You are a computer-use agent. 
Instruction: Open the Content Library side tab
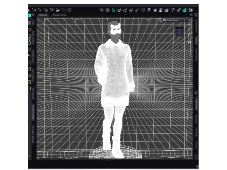pyautogui.click(x=33, y=57)
